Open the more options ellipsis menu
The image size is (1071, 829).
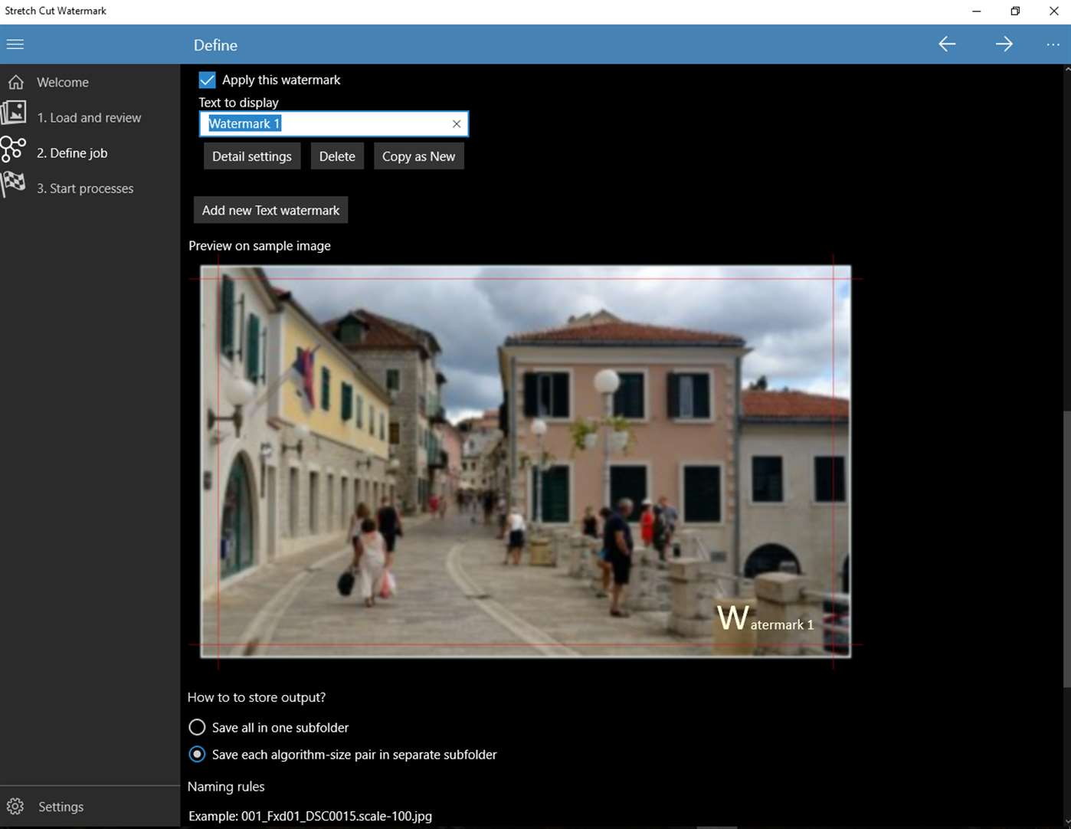coord(1053,45)
